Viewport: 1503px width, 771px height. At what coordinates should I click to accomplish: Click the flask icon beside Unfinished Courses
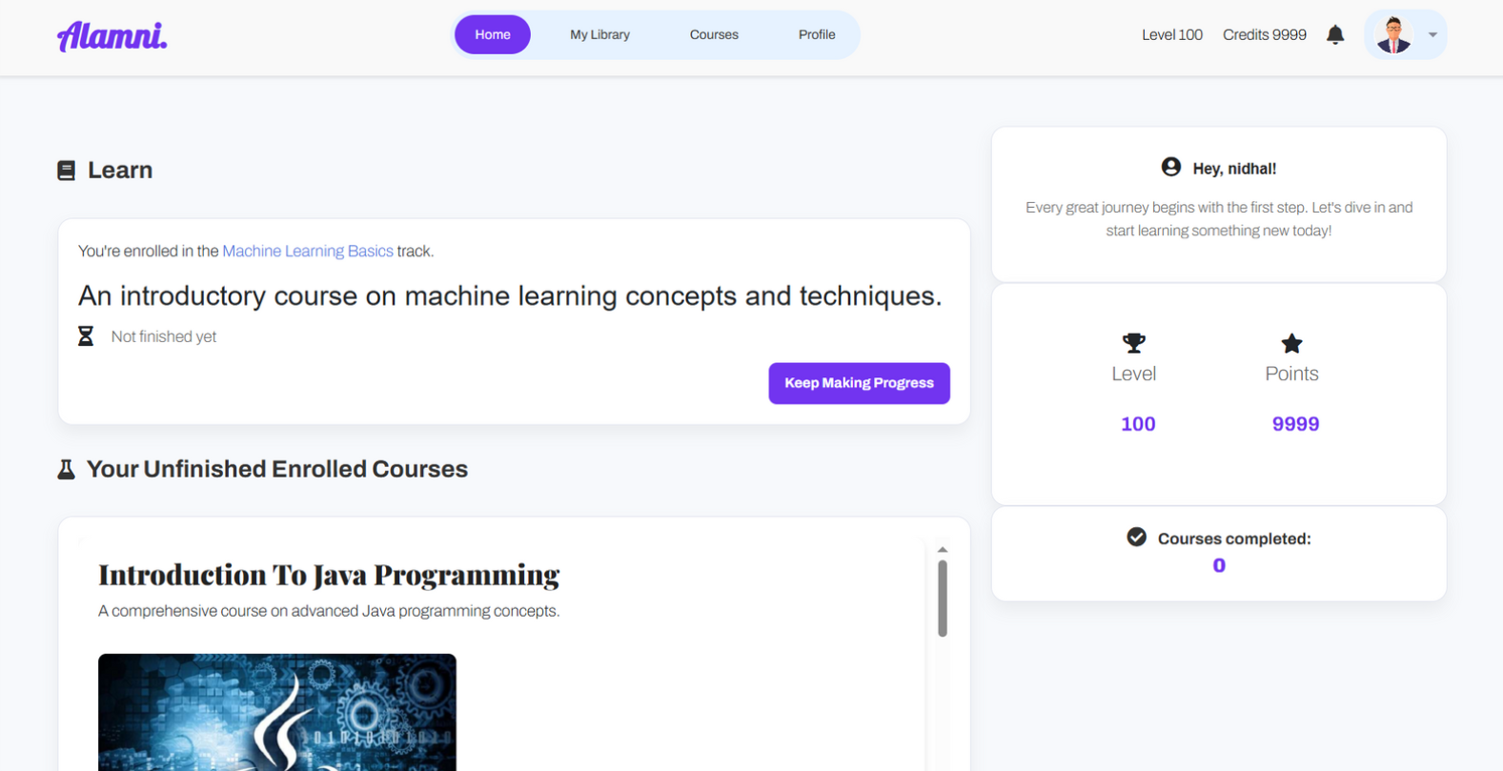coord(66,469)
